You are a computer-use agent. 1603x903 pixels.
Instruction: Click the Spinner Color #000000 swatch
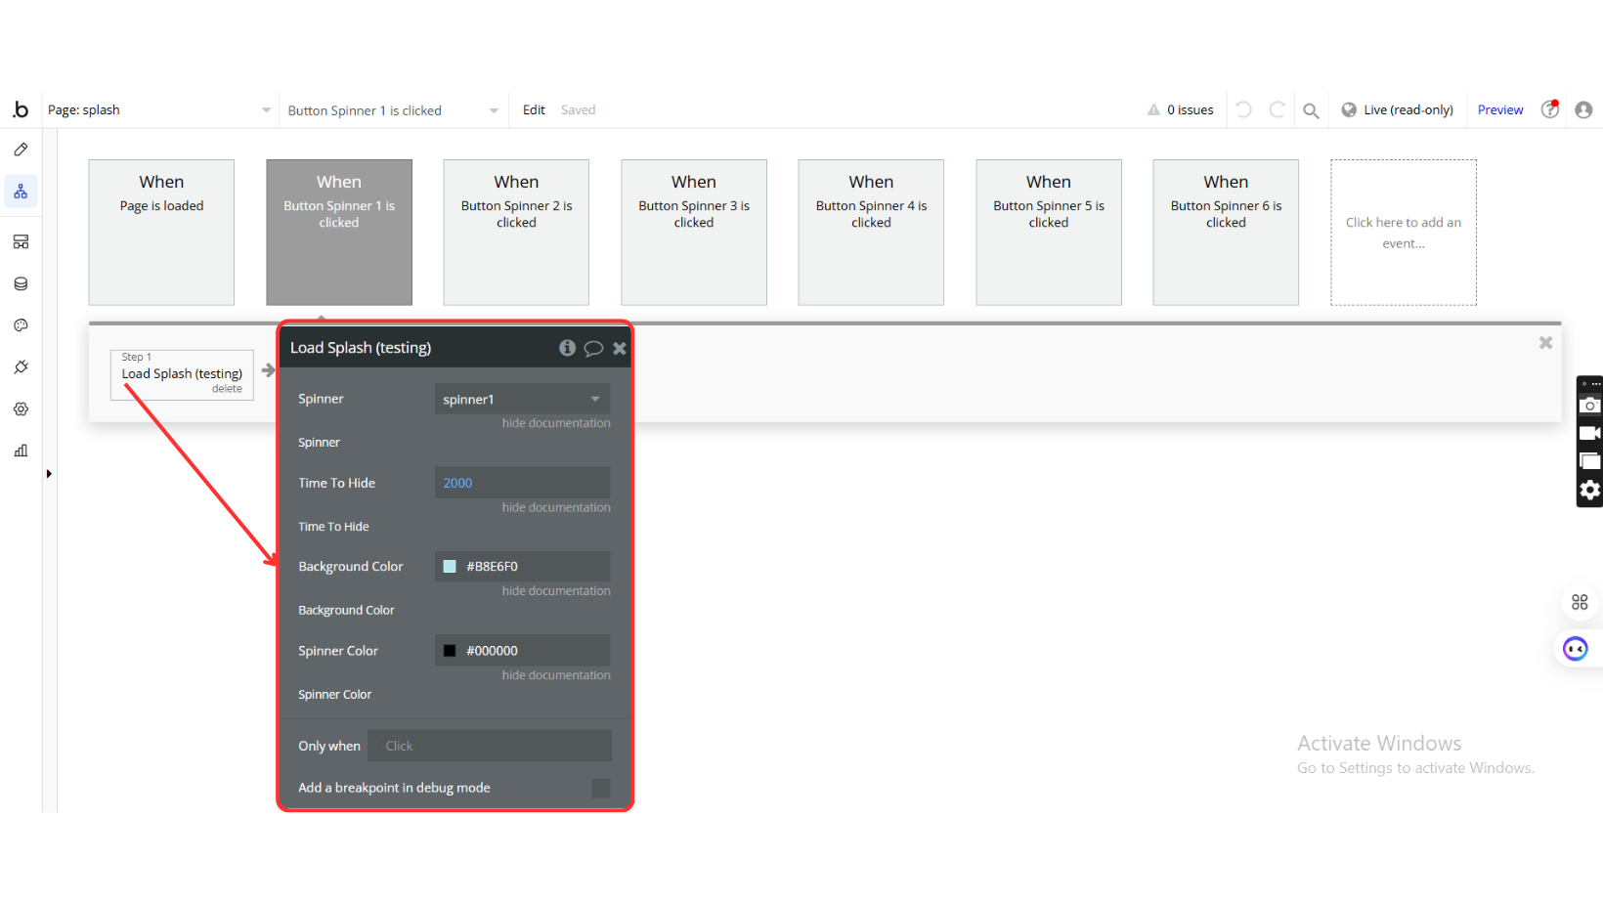(x=450, y=651)
